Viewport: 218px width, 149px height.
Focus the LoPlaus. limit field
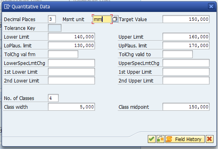click(71, 45)
